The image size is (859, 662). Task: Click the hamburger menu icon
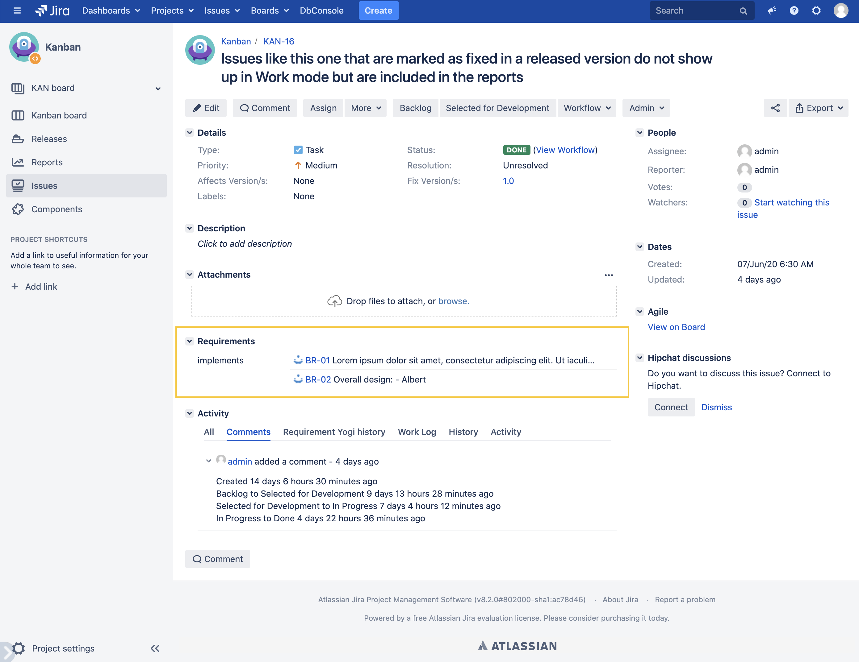coord(17,10)
